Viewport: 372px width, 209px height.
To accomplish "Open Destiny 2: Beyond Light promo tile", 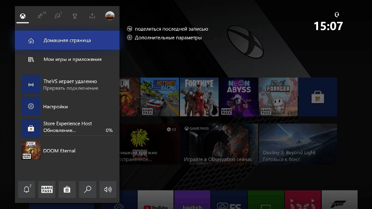I will coord(298,144).
